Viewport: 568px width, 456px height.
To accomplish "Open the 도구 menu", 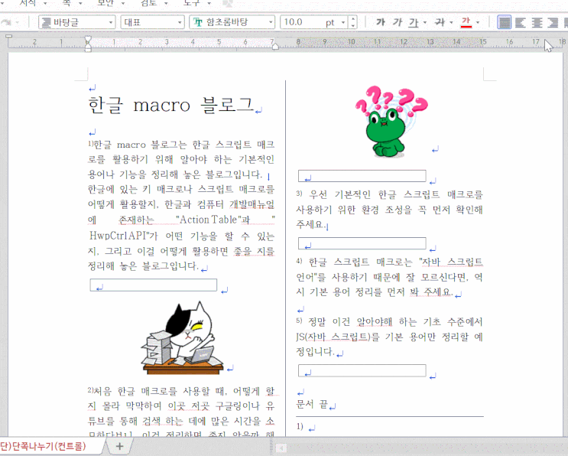I will coord(192,3).
